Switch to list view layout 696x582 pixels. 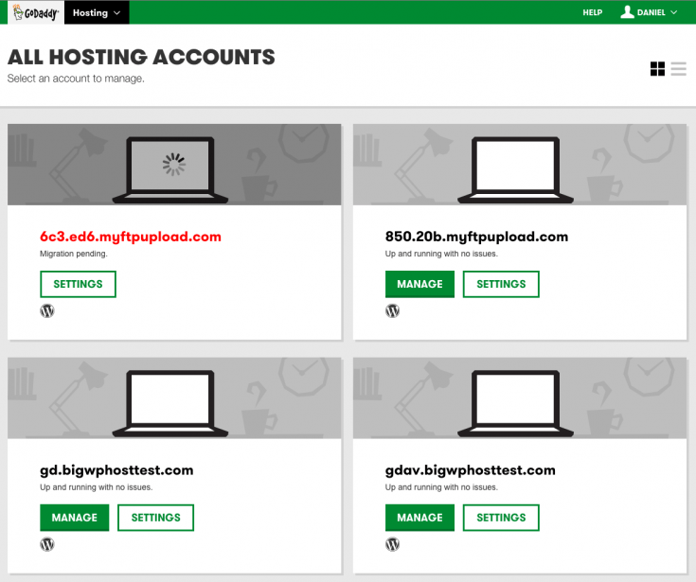click(678, 69)
